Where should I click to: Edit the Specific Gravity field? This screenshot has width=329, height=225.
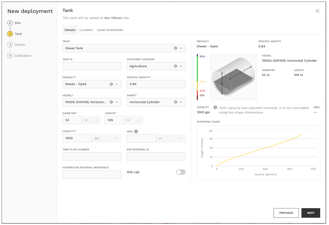click(x=156, y=84)
